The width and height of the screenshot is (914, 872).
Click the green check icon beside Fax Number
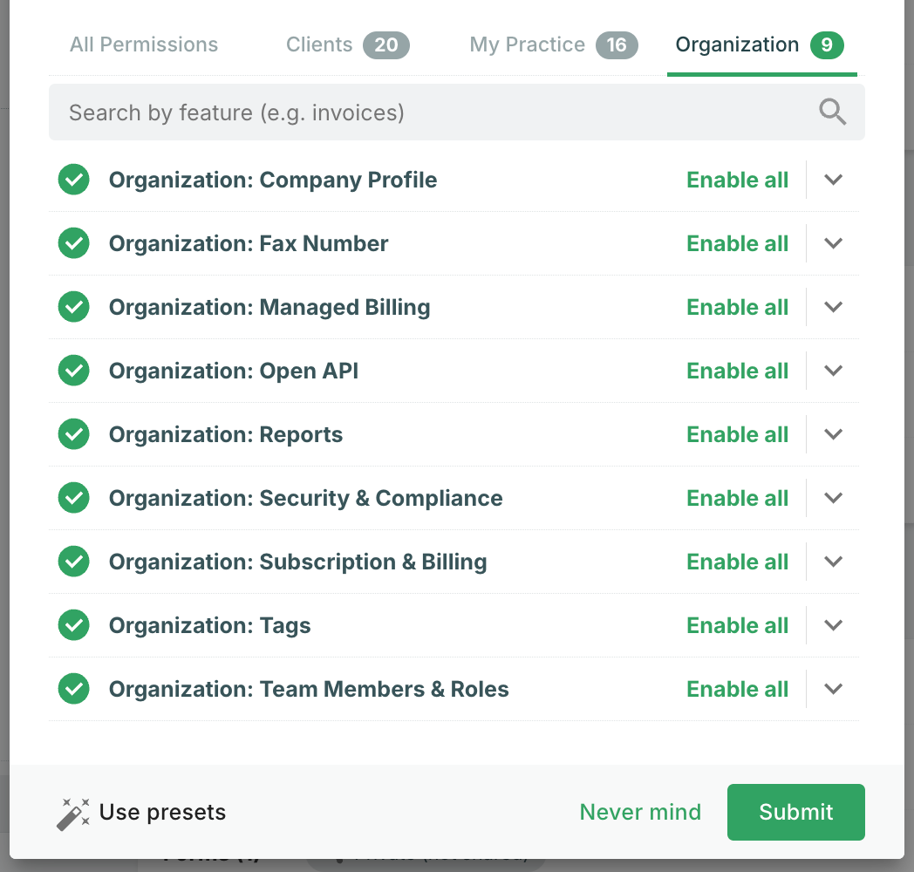click(x=74, y=243)
